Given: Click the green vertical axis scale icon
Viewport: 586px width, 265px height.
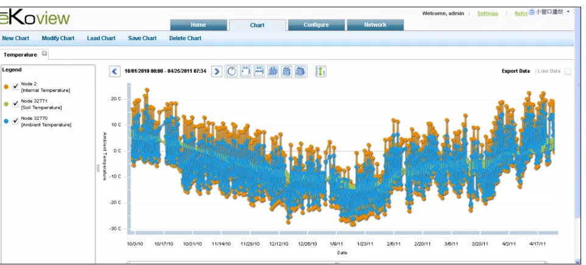Looking at the screenshot, I should coord(320,71).
